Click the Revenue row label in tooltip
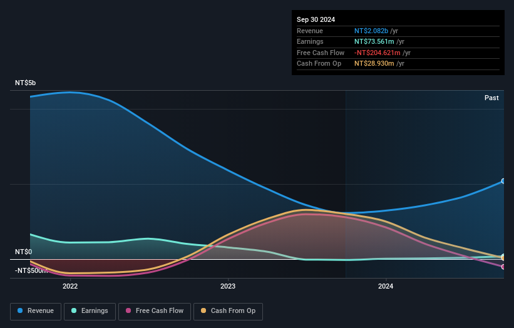This screenshot has width=514, height=328. (310, 31)
